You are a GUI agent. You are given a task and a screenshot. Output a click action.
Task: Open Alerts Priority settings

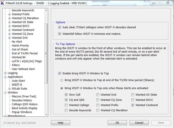coord(20,46)
